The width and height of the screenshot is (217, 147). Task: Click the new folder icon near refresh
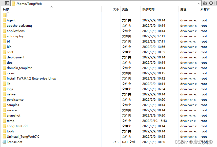(x=205, y=3)
